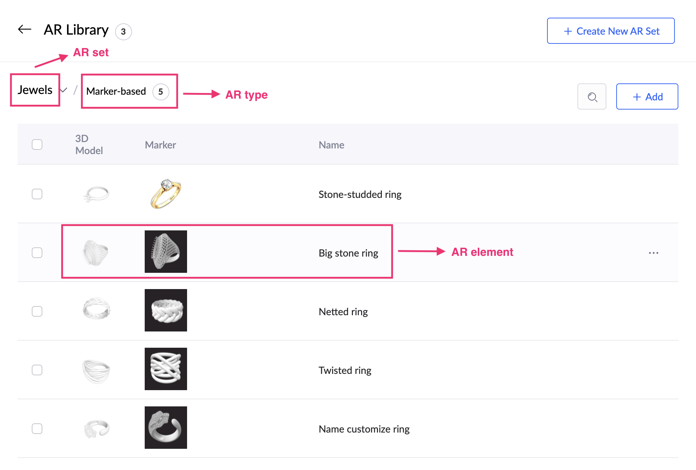Screen dimensions: 696x470
Task: Click the 'Stone-studded ring' name
Action: 360,194
